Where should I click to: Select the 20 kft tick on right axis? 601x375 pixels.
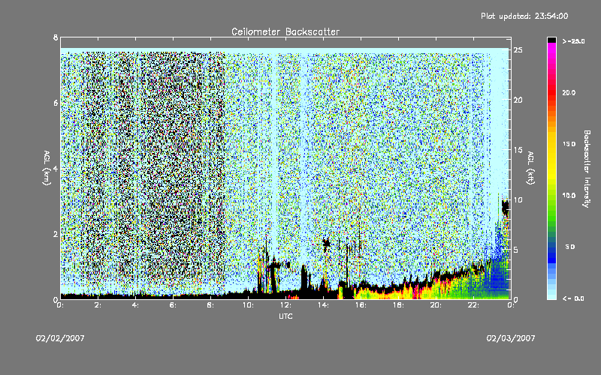point(518,100)
